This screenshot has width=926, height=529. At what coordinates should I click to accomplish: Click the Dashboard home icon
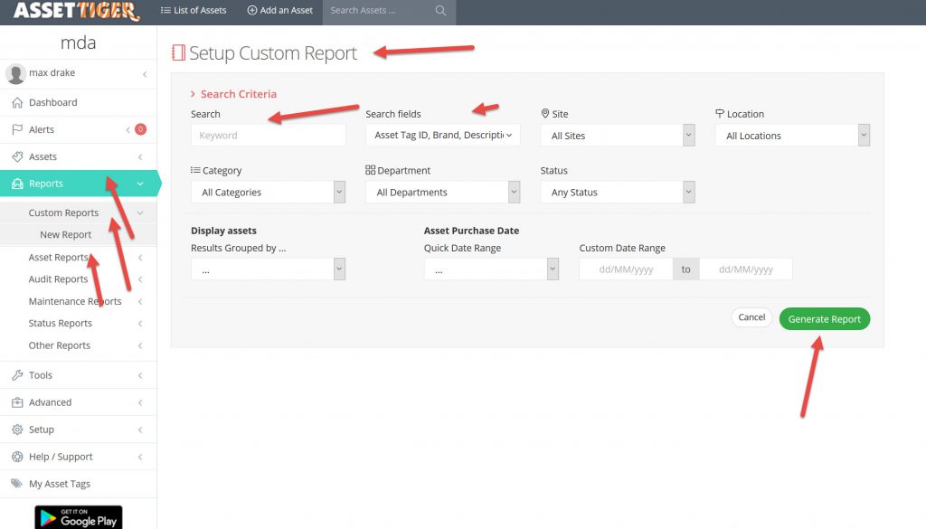(17, 103)
